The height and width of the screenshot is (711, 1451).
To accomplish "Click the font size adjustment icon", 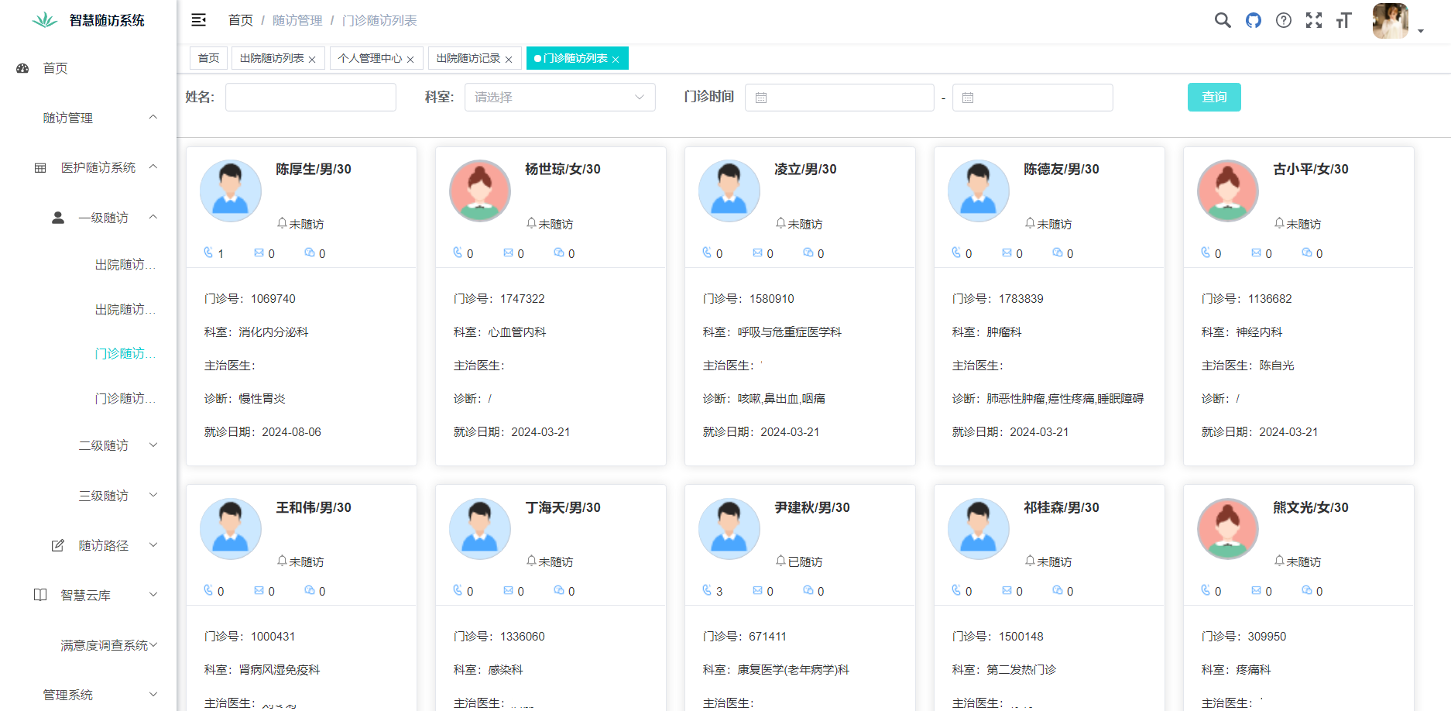I will pos(1344,21).
